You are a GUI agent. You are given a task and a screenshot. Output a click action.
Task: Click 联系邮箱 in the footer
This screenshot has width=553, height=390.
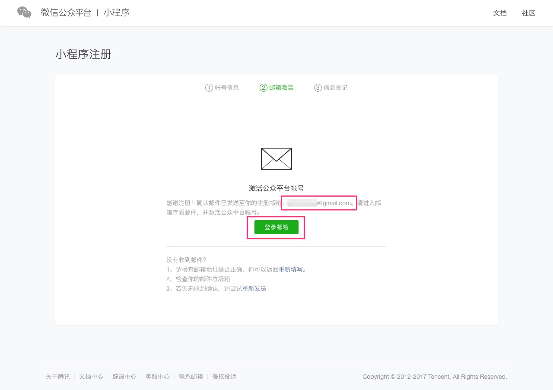pyautogui.click(x=191, y=377)
